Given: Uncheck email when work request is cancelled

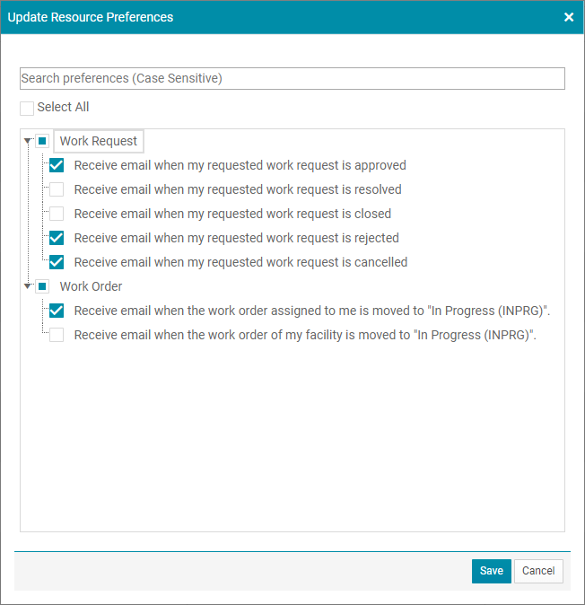Looking at the screenshot, I should (x=57, y=262).
